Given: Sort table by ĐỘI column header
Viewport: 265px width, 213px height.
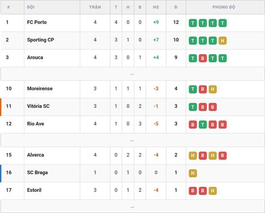Looking at the screenshot, I should [31, 7].
